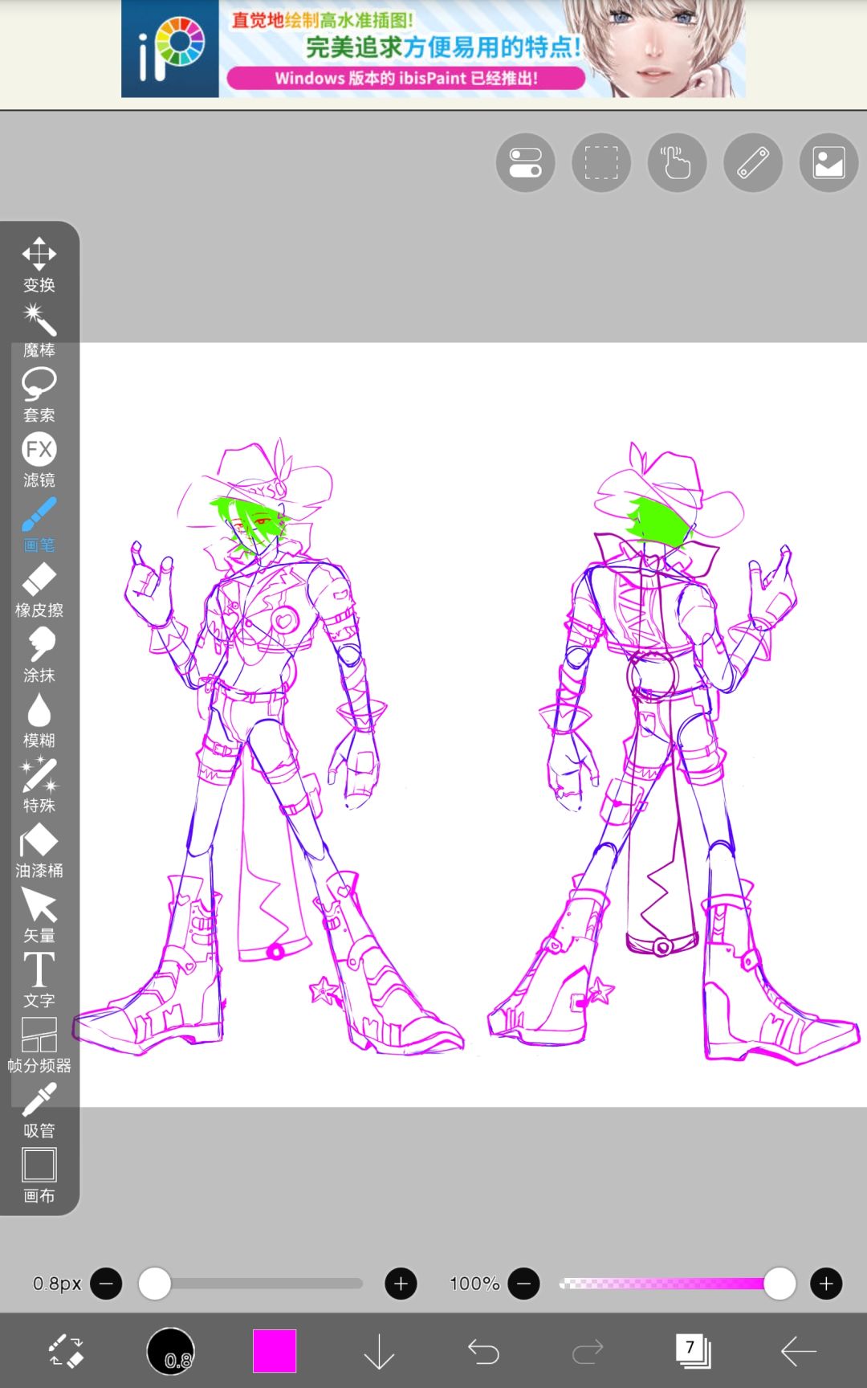867x1388 pixels.
Task: Select the Eraser (橡皮擦) tool
Action: (39, 590)
